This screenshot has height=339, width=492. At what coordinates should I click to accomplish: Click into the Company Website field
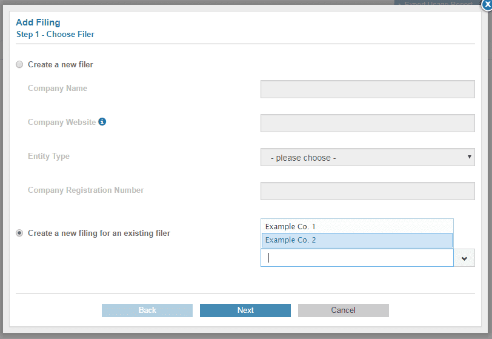367,123
